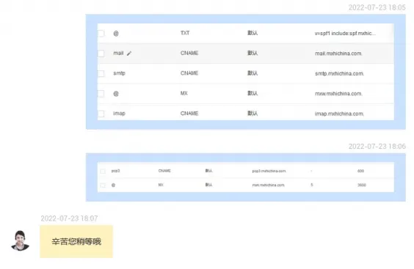The width and height of the screenshot is (414, 269).
Task: Click '默认' line cell in mail row
Action: pos(253,53)
